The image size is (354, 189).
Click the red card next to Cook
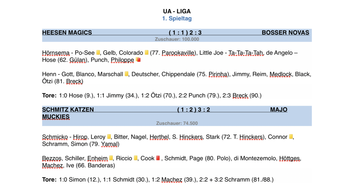(x=158, y=158)
